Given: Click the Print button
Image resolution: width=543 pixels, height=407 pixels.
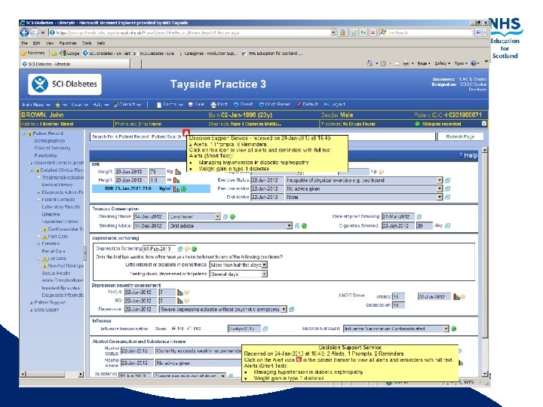Looking at the screenshot, I should click(219, 105).
